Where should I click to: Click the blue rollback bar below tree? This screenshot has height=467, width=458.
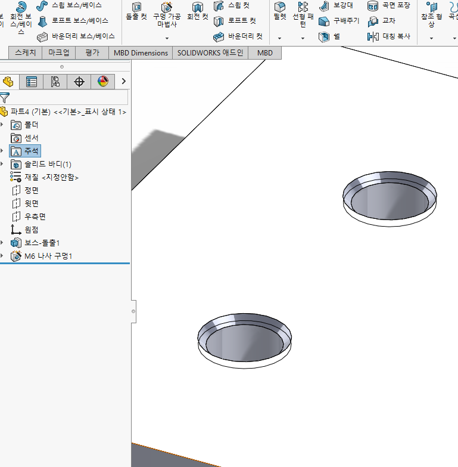click(x=65, y=263)
